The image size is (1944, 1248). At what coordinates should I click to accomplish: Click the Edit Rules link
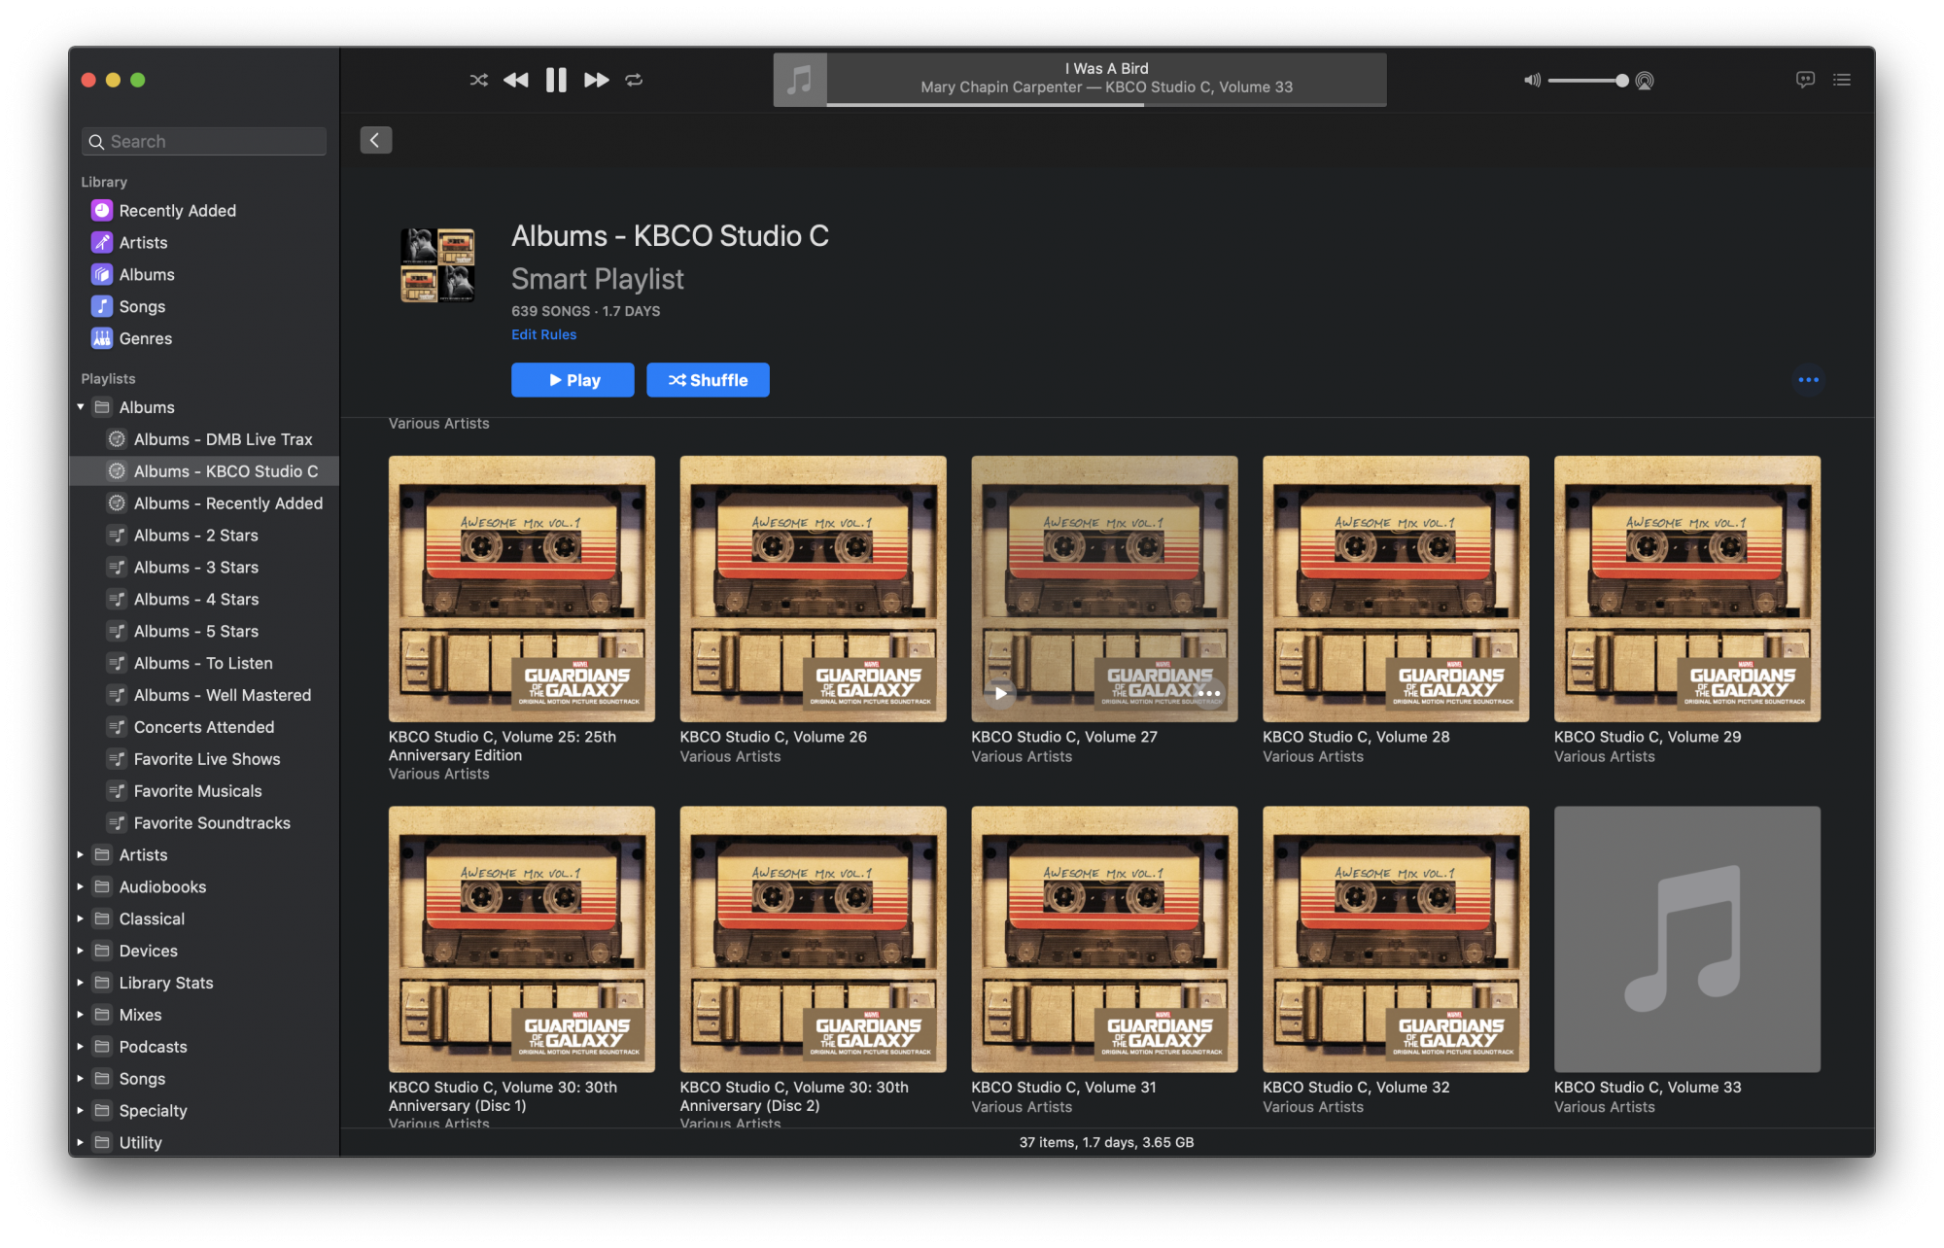(543, 334)
